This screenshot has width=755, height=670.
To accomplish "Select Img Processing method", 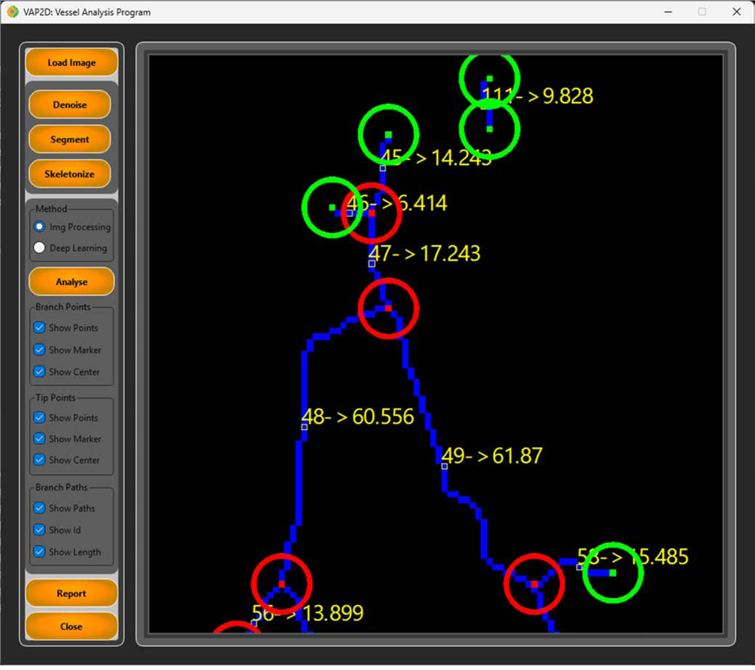I will tap(40, 227).
